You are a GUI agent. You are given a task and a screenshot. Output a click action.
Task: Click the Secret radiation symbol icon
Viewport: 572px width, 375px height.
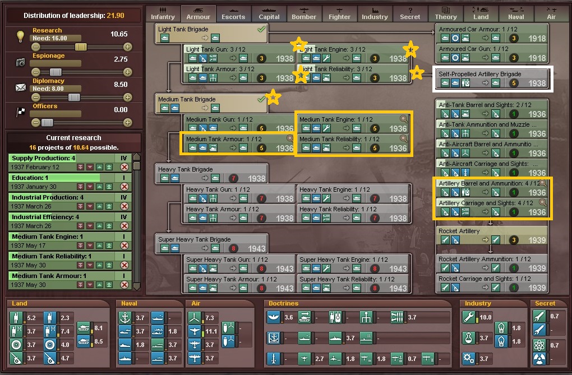pyautogui.click(x=539, y=359)
